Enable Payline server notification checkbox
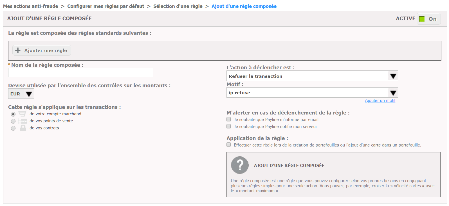Viewport: 449px width, 206px height. pyautogui.click(x=229, y=126)
